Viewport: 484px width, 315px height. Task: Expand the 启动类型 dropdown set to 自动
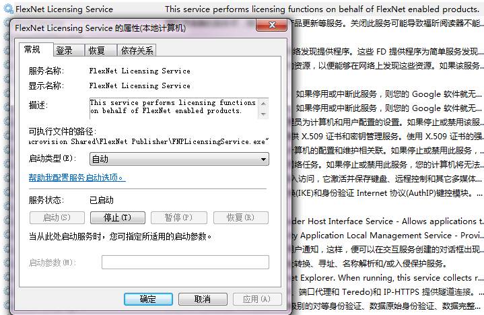tap(179, 160)
